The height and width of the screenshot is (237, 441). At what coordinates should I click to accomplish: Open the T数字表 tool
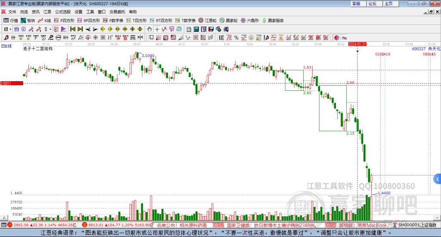[x=185, y=21]
